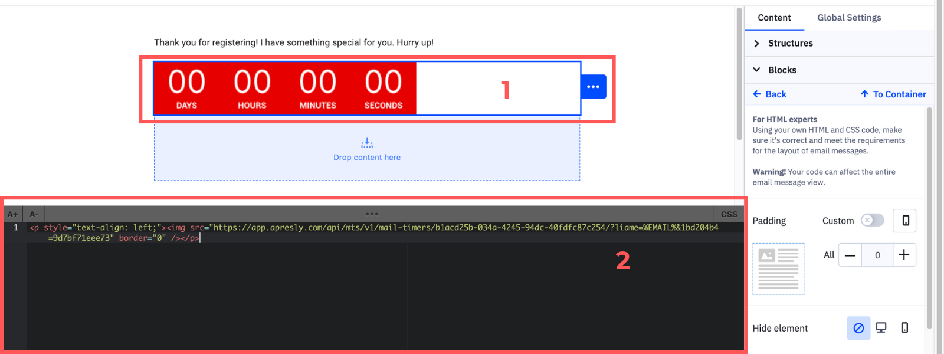Select the padding preview thumbnail
This screenshot has height=354, width=944.
(x=778, y=269)
